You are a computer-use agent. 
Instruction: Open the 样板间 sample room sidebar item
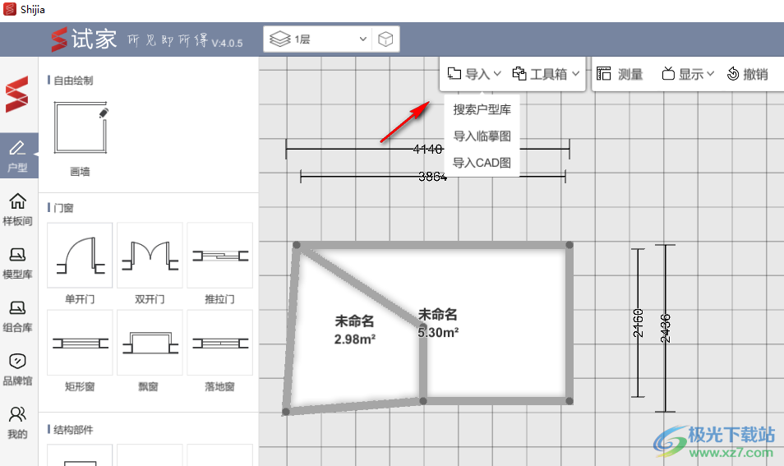(18, 209)
